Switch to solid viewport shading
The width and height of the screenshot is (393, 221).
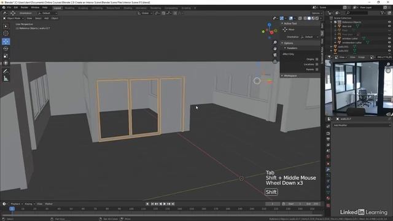tap(309, 18)
